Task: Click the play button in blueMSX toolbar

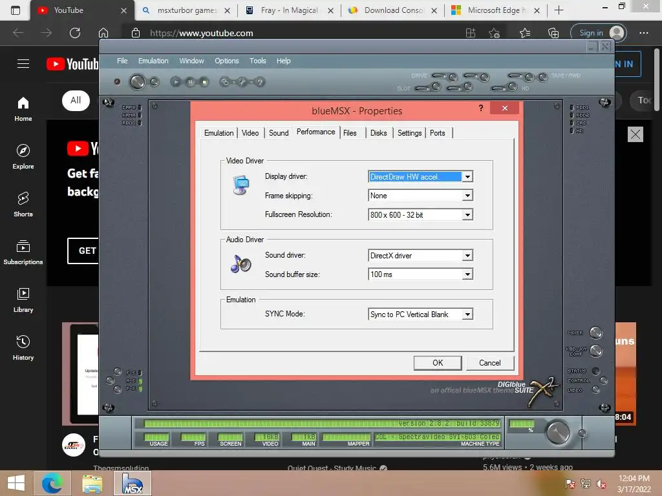Action: (176, 82)
